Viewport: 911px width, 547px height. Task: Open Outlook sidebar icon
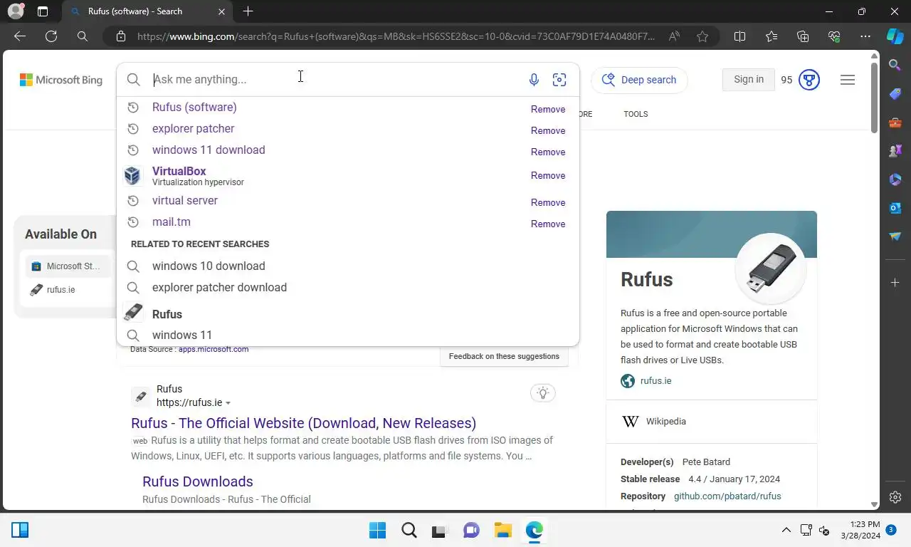[895, 208]
